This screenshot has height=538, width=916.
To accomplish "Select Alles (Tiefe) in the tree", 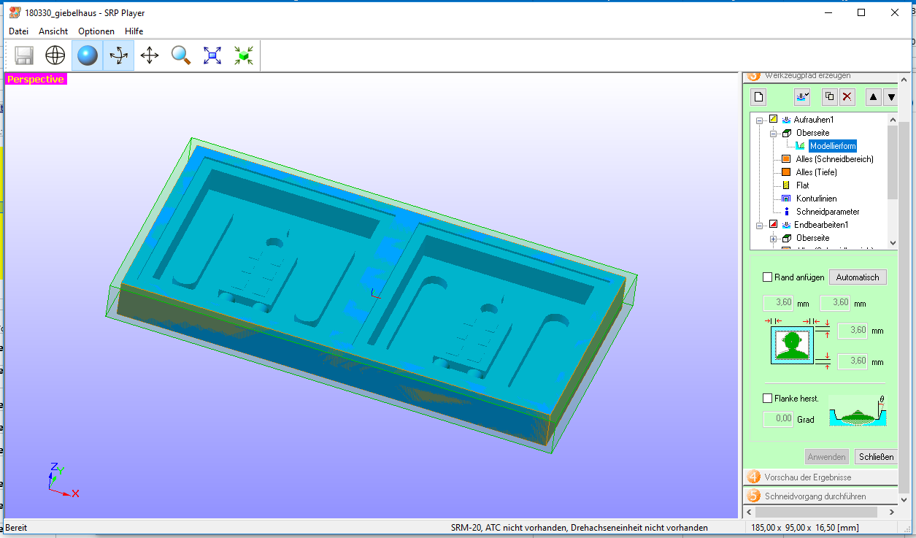I will (816, 172).
